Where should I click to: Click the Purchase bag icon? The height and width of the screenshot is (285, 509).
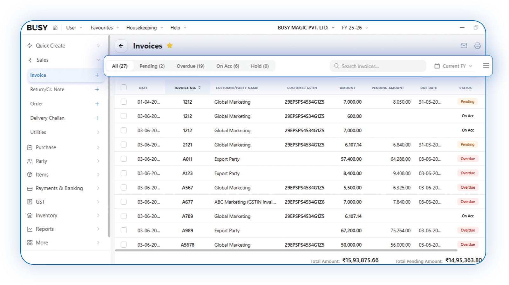point(30,147)
